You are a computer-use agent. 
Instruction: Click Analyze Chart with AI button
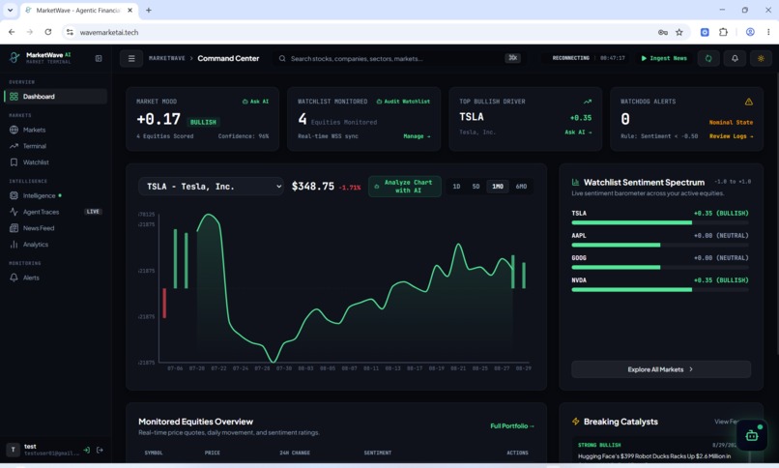404,187
